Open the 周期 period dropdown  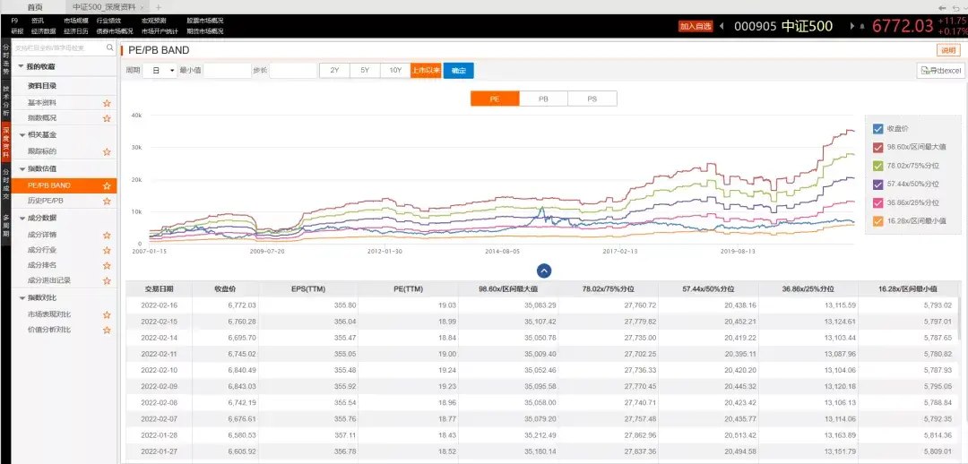pyautogui.click(x=160, y=71)
